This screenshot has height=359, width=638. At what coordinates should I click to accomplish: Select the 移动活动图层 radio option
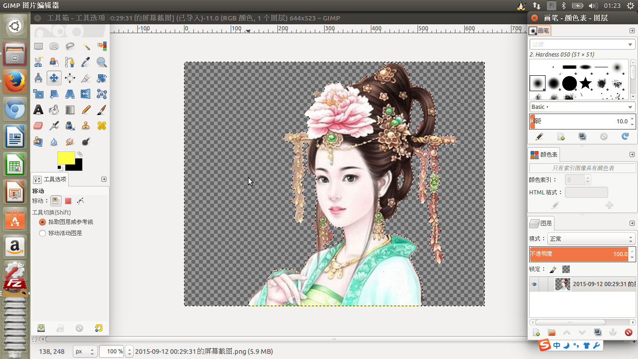(43, 233)
